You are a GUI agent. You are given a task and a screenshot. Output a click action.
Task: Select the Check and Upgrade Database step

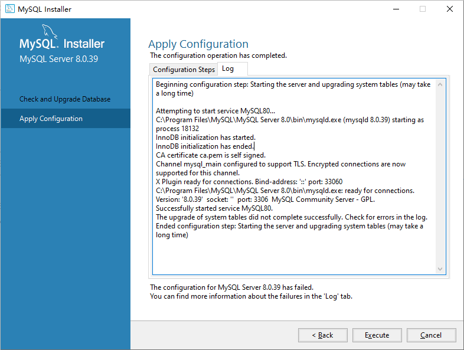coord(65,99)
